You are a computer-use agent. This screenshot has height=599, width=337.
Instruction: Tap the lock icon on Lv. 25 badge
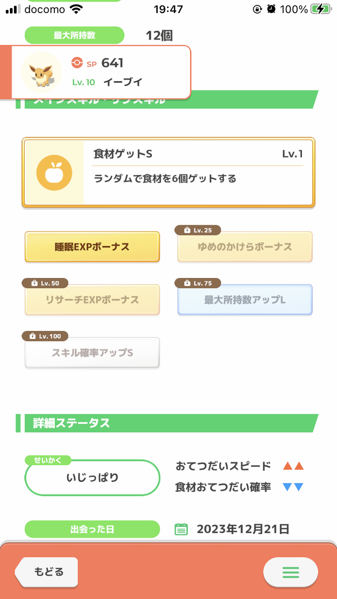(x=187, y=230)
